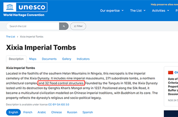Switch to the Maps tab
Viewport: 178px width, 117px height.
pyautogui.click(x=33, y=59)
